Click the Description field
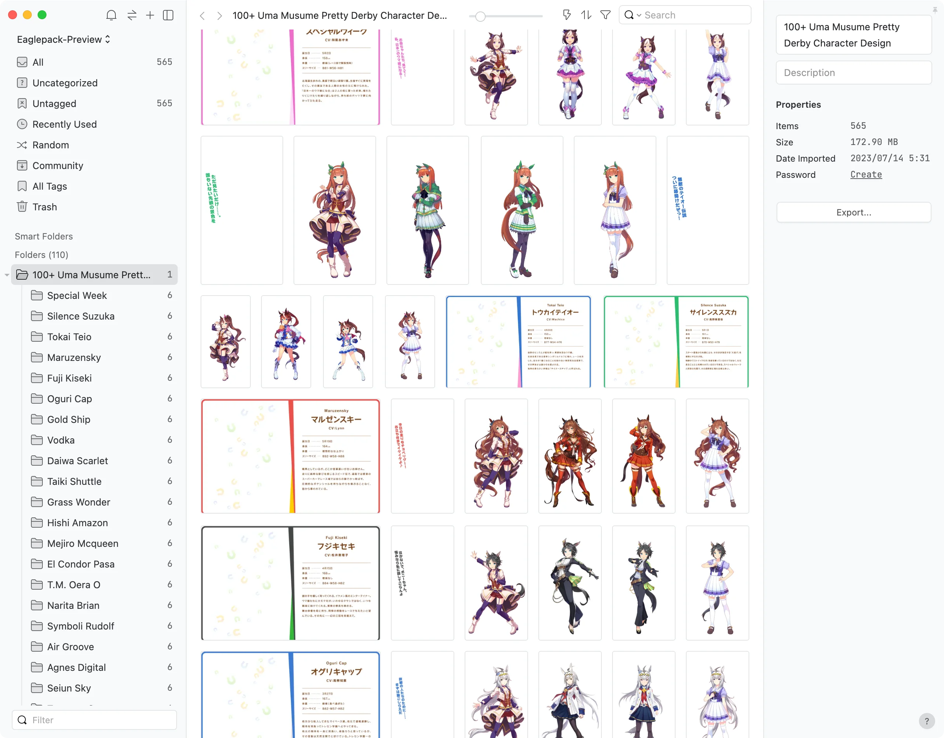Viewport: 944px width, 738px height. (854, 73)
